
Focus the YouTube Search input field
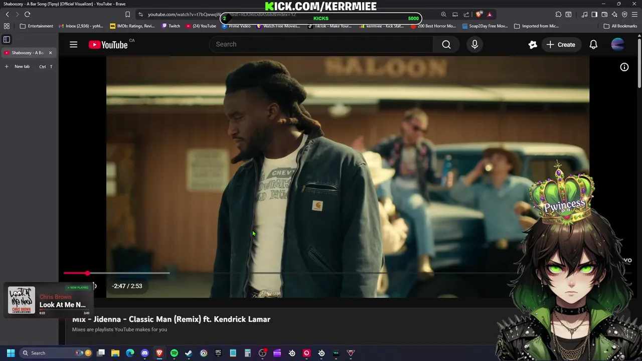(321, 44)
